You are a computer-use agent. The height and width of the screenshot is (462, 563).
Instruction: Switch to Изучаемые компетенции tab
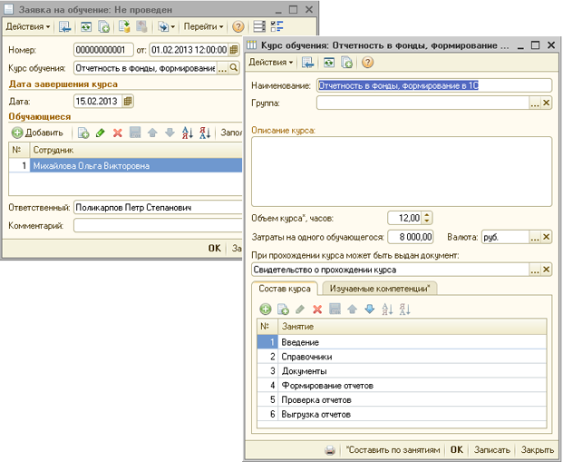(x=380, y=289)
